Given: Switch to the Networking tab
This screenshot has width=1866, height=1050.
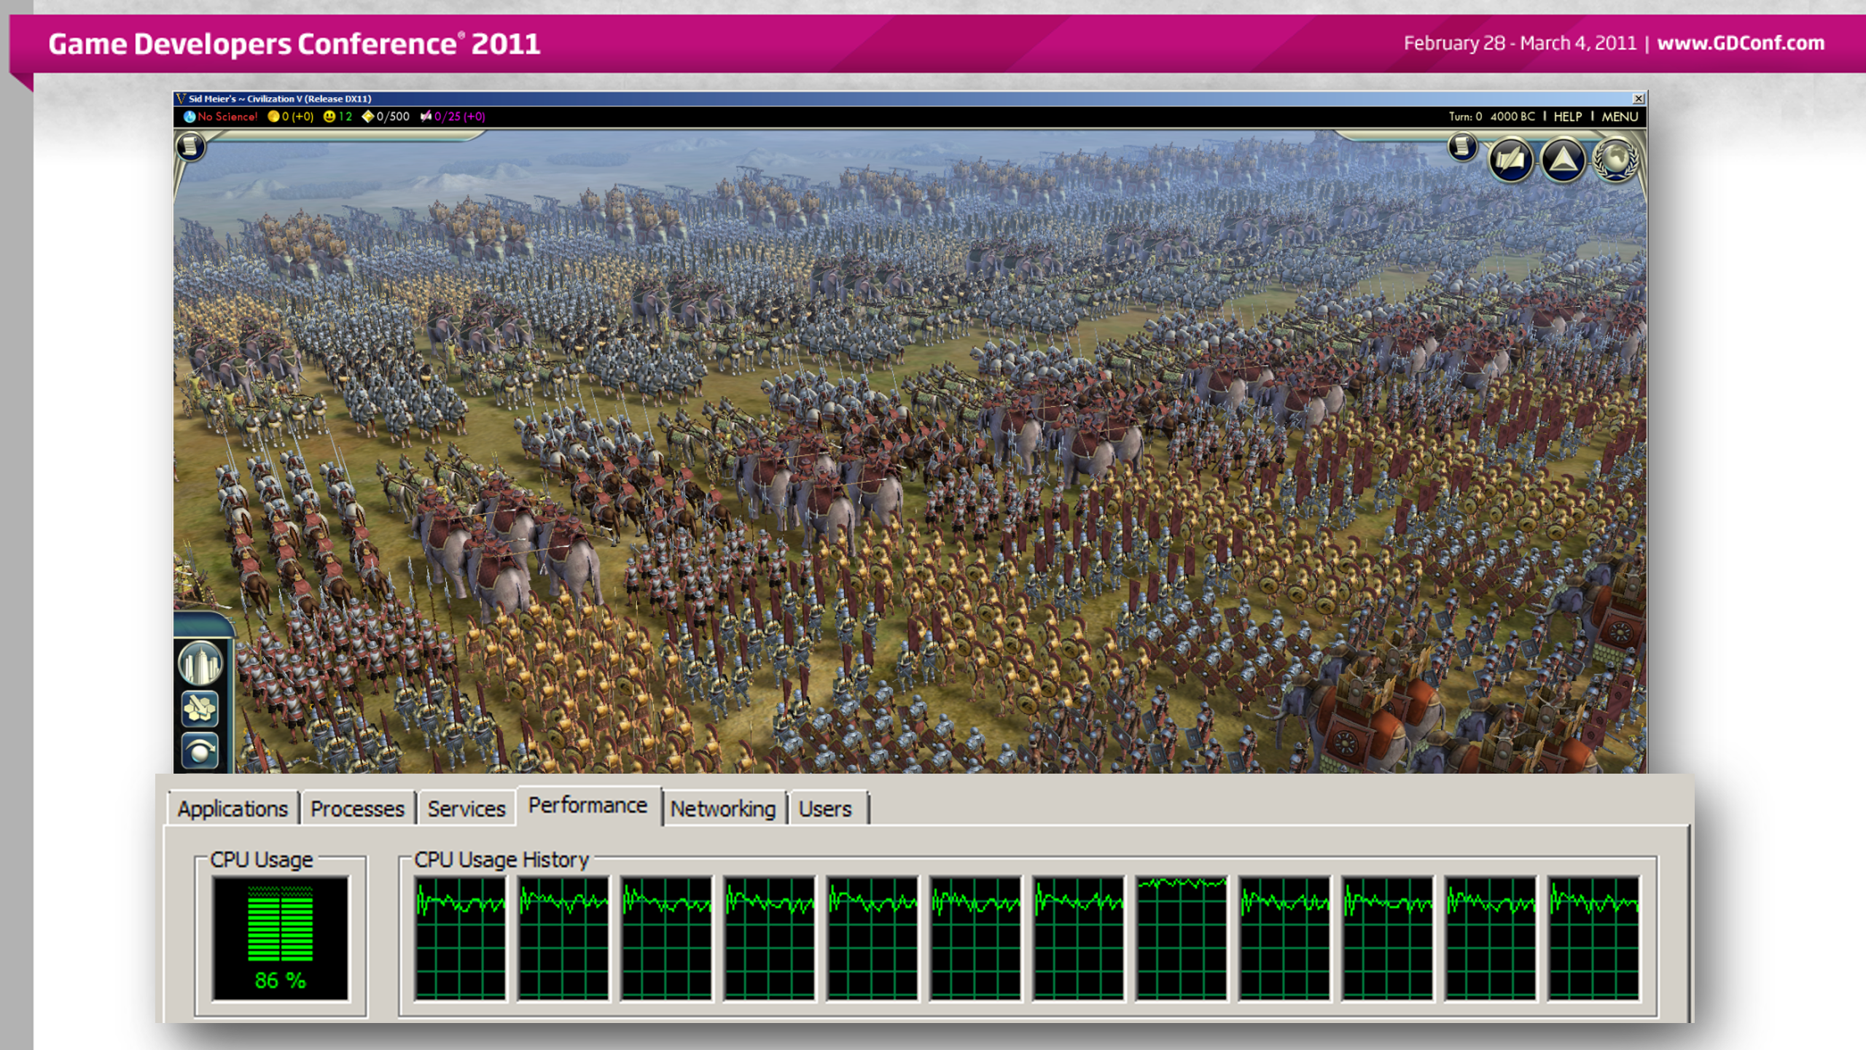Looking at the screenshot, I should point(723,809).
